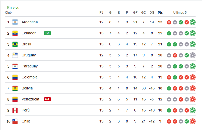Click Venezuela's live 0-1 score badge
Viewport: 202px width, 130px height.
(x=47, y=99)
